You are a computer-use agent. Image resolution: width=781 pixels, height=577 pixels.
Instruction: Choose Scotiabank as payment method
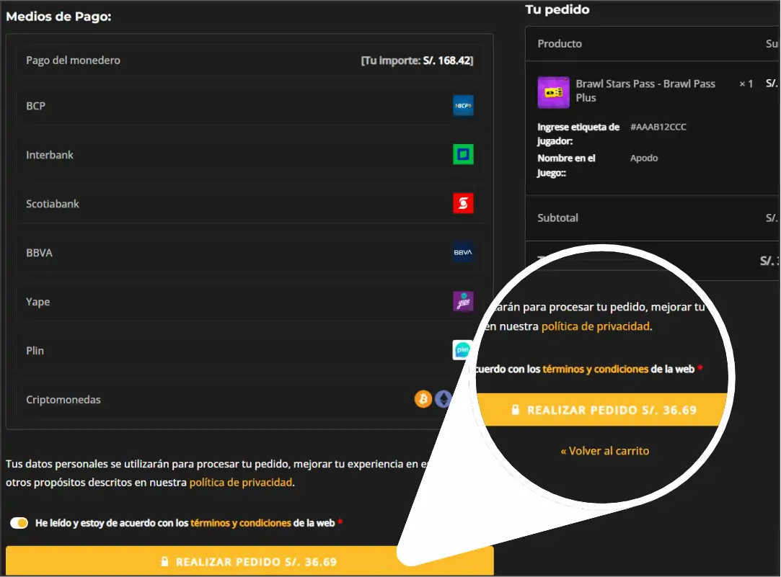click(250, 203)
